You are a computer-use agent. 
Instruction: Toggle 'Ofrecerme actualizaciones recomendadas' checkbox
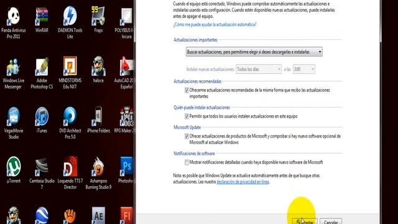pos(187,90)
